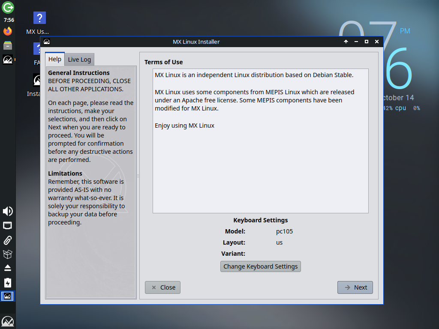439x329 pixels.
Task: Click the Close button in installer
Action: [x=162, y=287]
